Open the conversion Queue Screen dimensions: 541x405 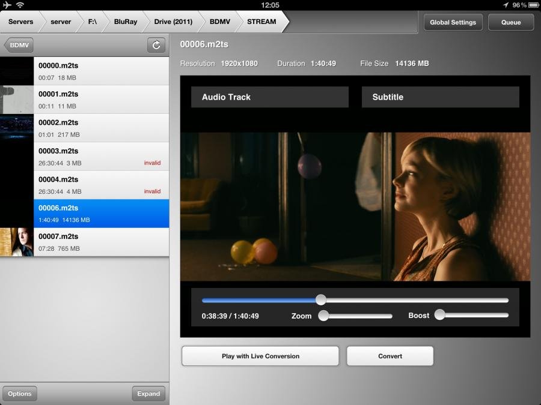[x=511, y=22]
